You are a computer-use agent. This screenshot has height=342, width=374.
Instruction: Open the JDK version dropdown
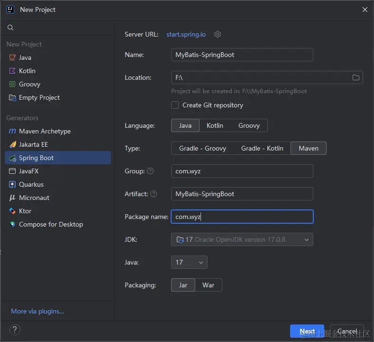pos(242,239)
